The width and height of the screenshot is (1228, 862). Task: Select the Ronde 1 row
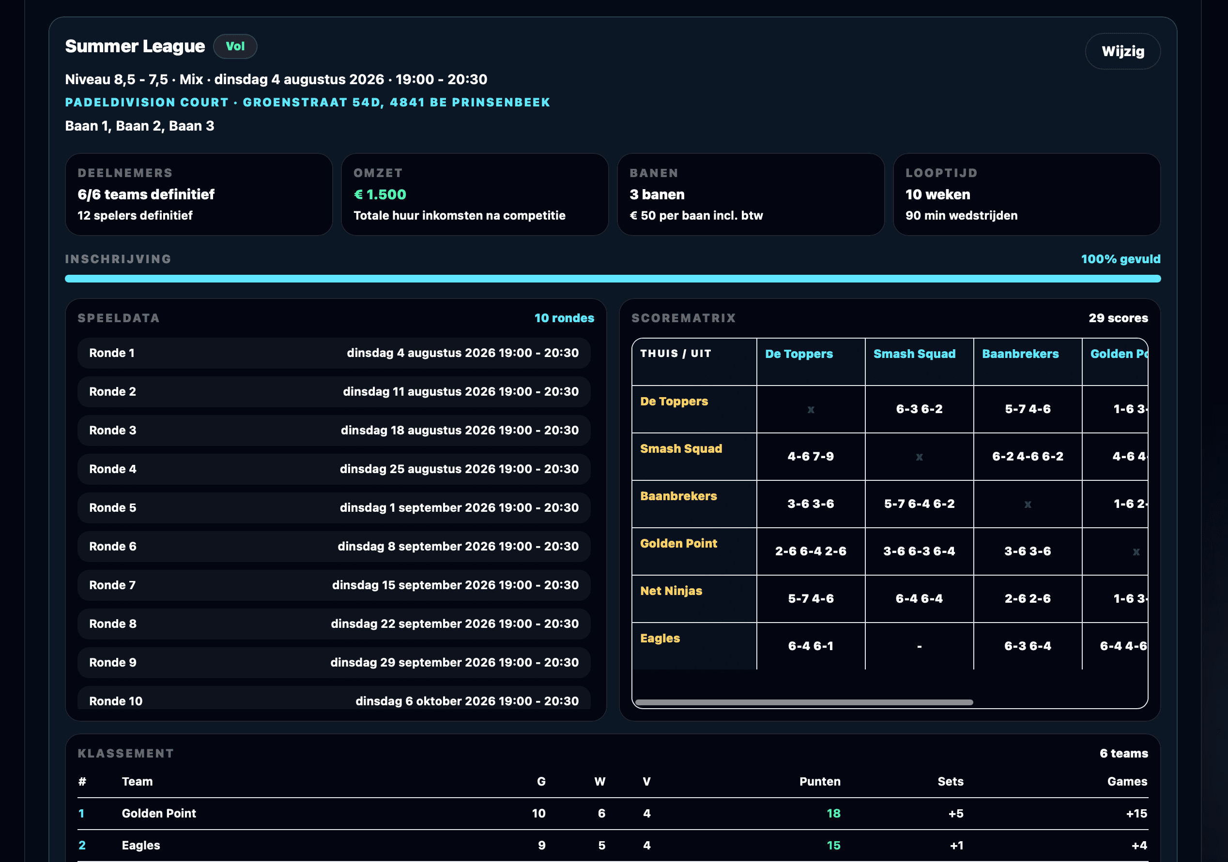point(334,353)
